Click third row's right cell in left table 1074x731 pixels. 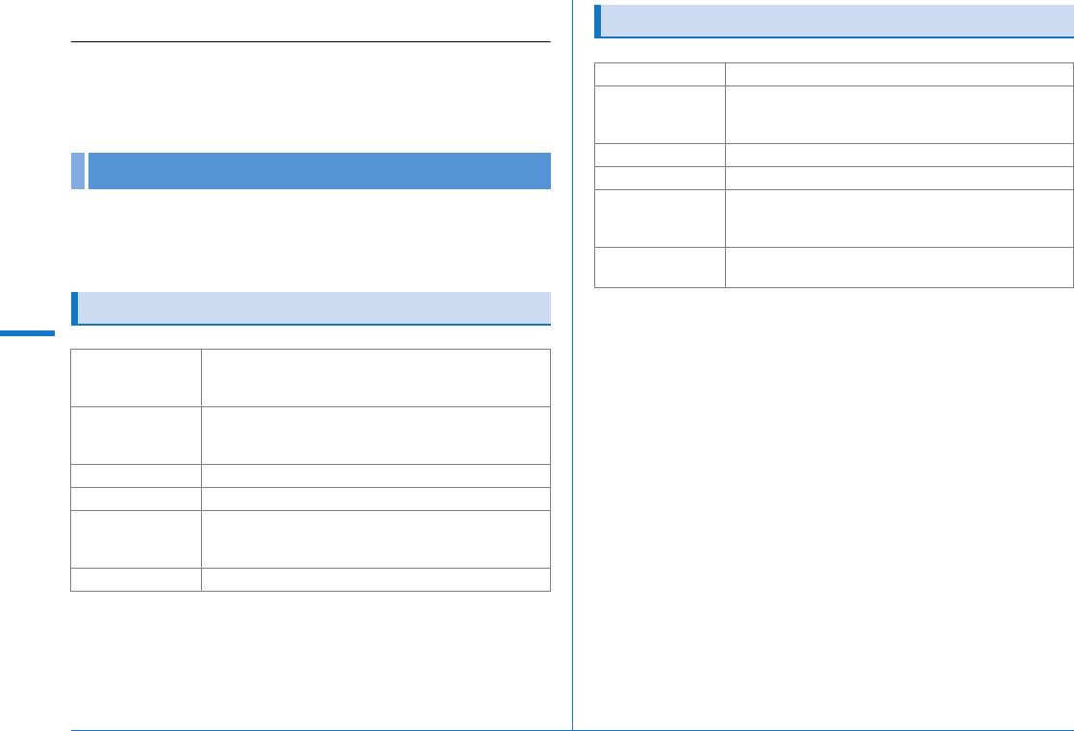click(x=375, y=475)
